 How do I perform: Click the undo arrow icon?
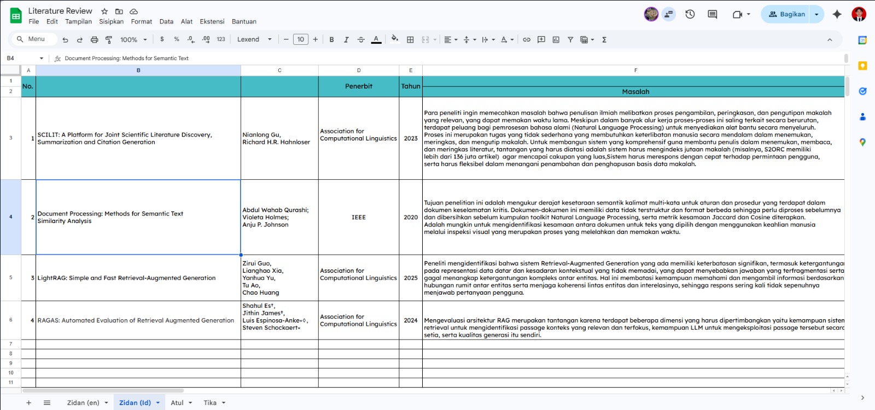[x=65, y=39]
